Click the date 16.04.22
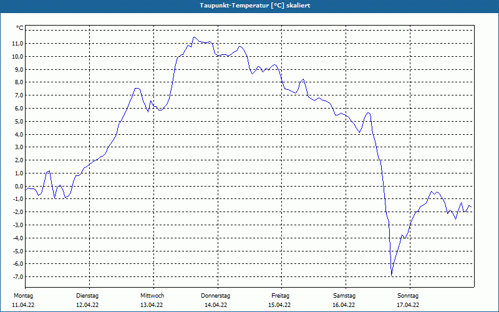Image resolution: width=499 pixels, height=312 pixels. (x=344, y=305)
